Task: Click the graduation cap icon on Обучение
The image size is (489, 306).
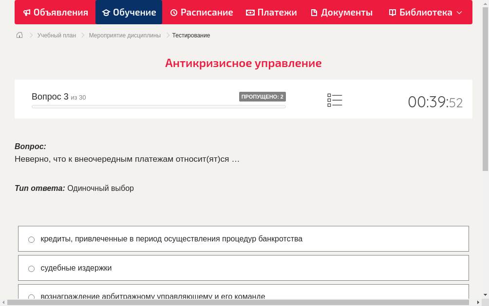Action: 106,12
